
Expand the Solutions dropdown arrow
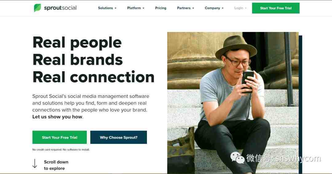(x=115, y=8)
